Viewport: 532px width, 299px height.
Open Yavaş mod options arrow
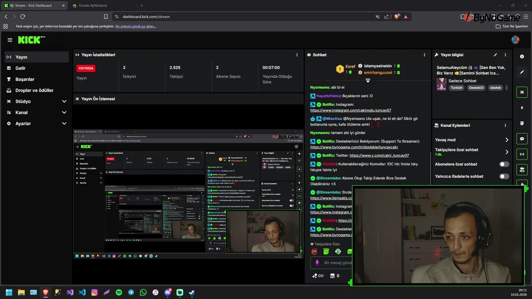coord(507,140)
